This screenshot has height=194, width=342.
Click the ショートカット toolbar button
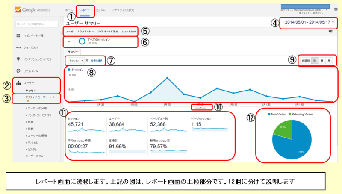pos(129,32)
